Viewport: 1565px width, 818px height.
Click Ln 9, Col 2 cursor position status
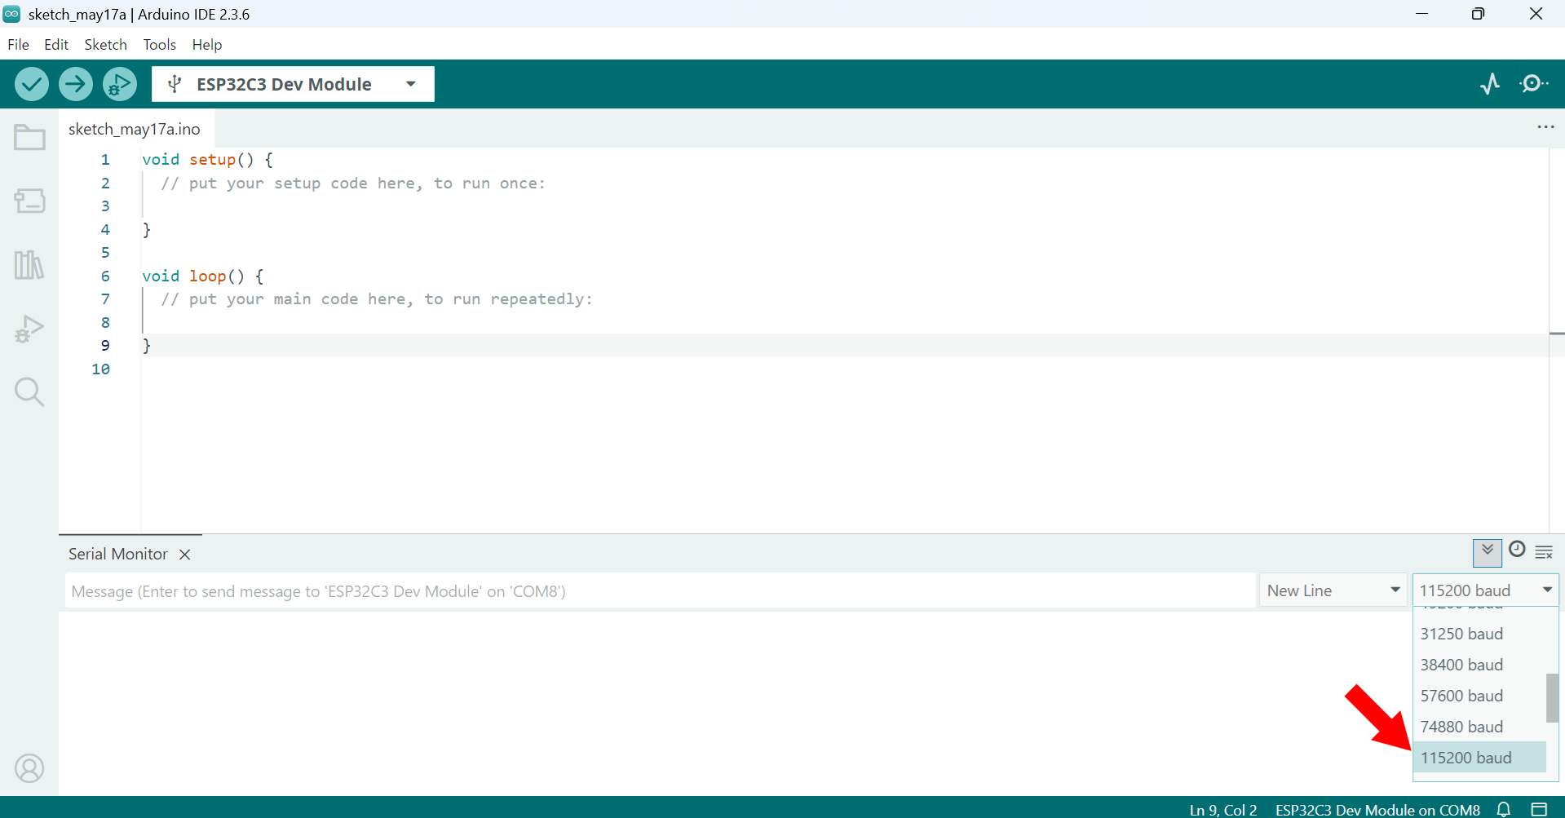coord(1222,809)
